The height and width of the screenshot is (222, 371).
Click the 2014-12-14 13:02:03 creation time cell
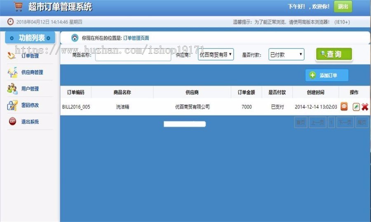316,107
